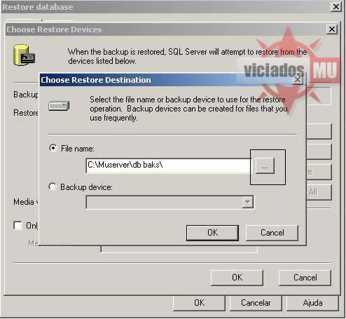
Task: Click the browse ellipsis button beside File name
Action: pyautogui.click(x=265, y=166)
